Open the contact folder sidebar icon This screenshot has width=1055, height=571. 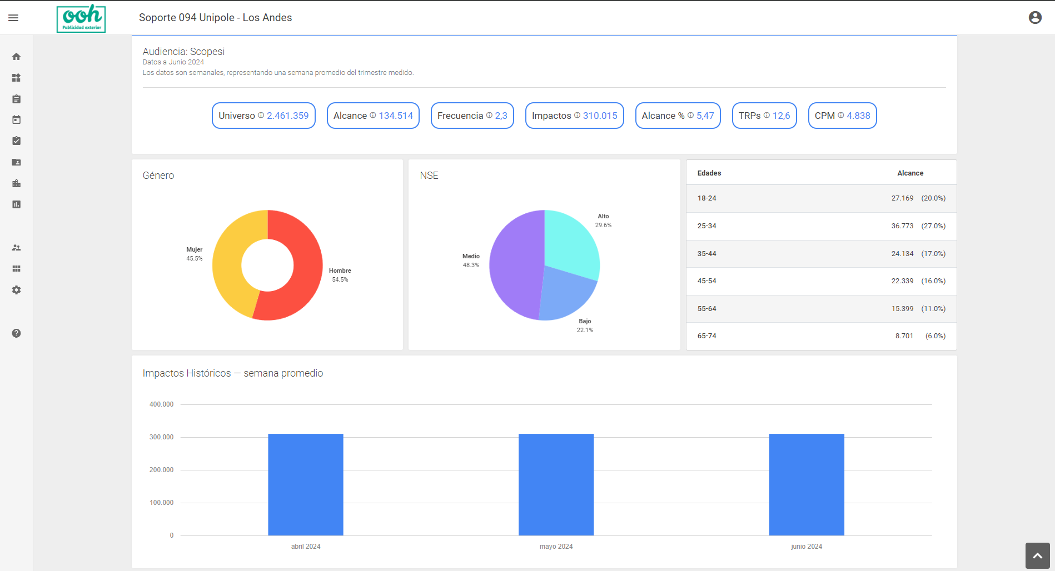(x=16, y=162)
